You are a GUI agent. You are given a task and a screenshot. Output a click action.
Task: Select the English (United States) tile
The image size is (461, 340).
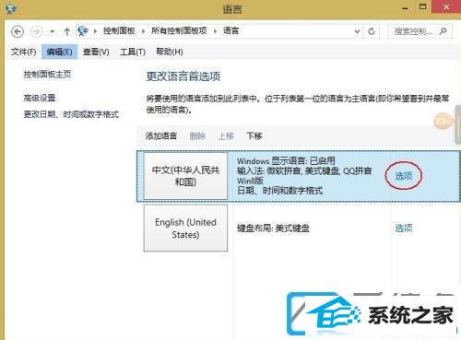pyautogui.click(x=185, y=228)
